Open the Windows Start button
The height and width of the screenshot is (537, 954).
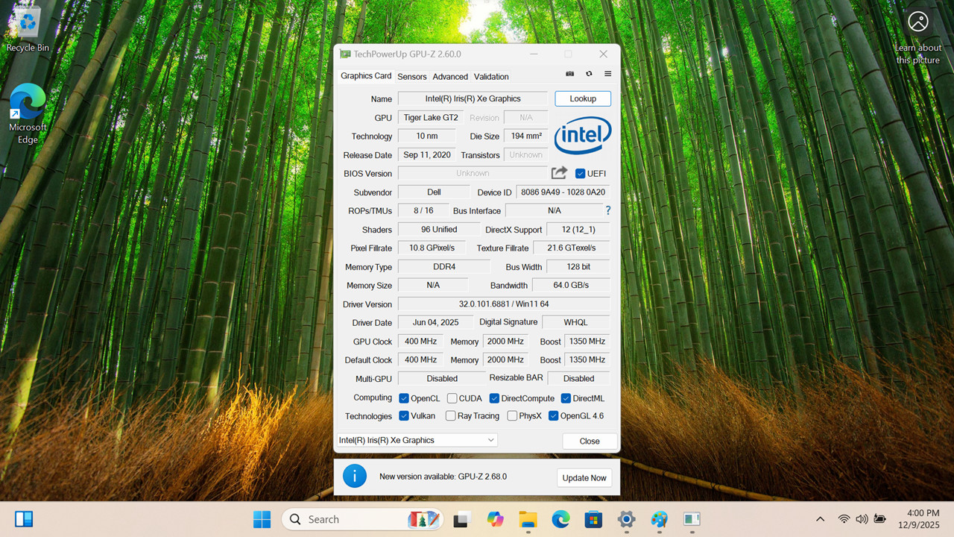pos(262,519)
